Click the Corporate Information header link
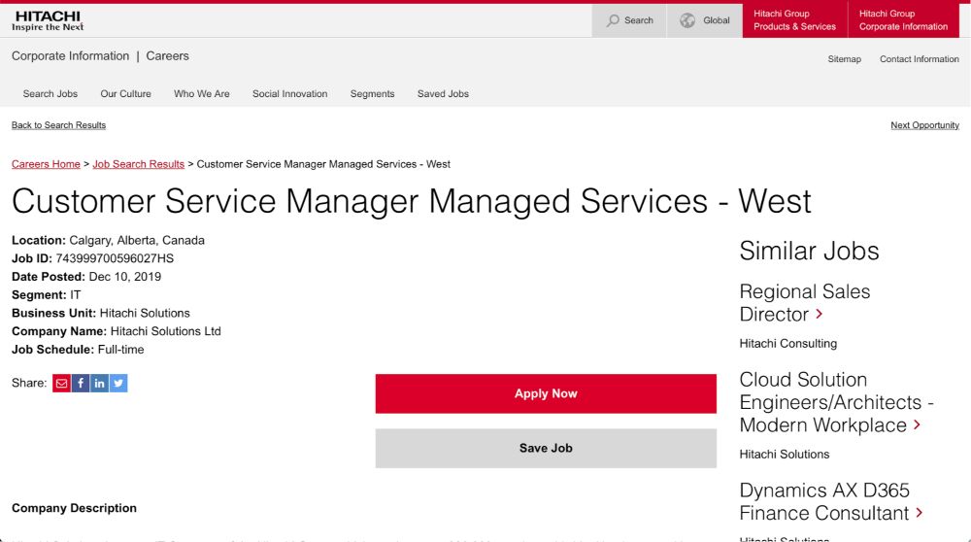 [71, 55]
